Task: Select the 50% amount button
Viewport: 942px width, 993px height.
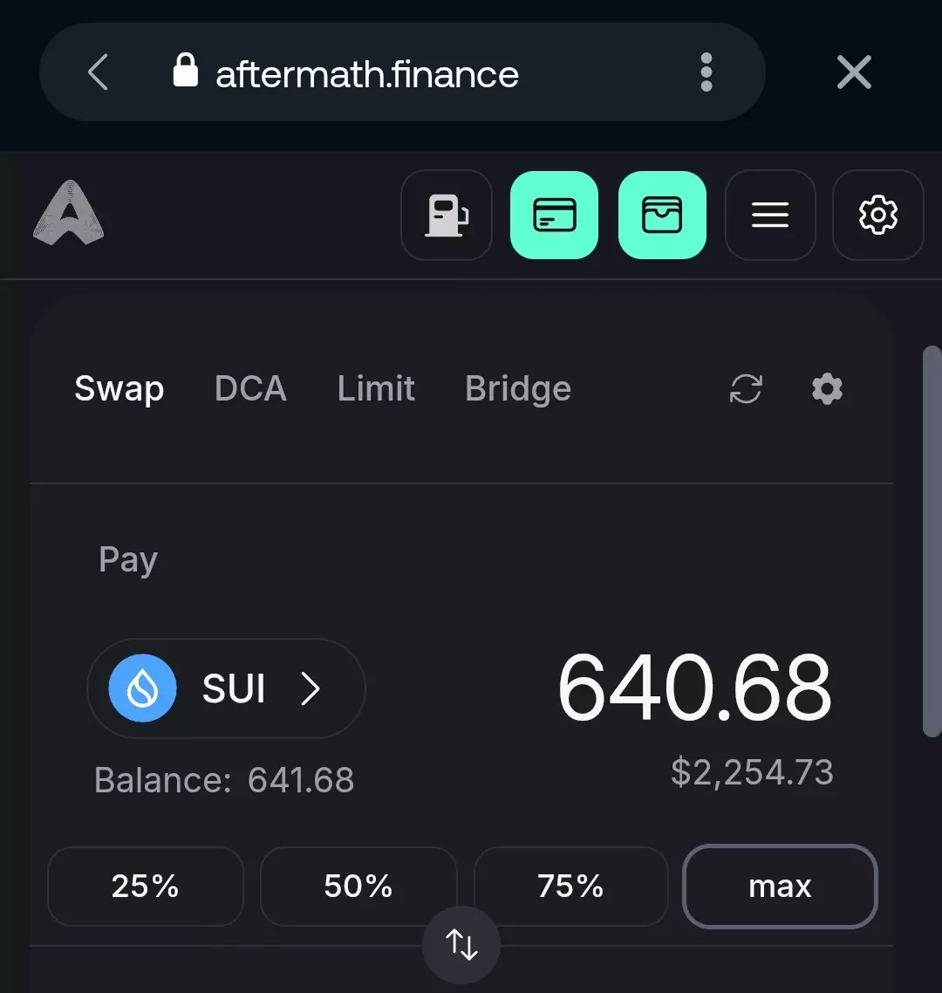Action: (358, 887)
